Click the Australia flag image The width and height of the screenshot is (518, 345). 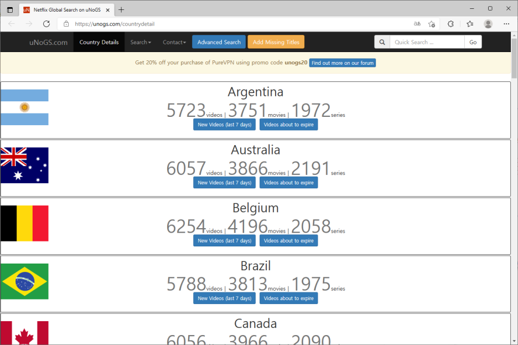24,165
